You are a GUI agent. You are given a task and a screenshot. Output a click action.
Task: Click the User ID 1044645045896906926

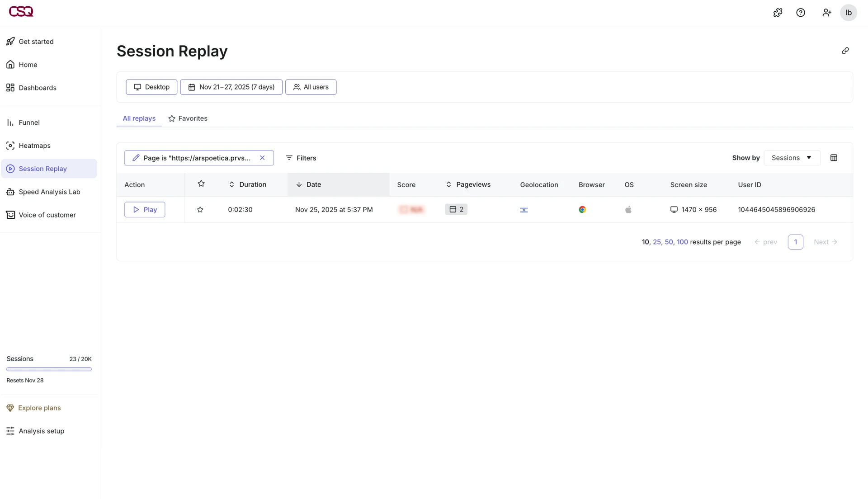pyautogui.click(x=776, y=210)
